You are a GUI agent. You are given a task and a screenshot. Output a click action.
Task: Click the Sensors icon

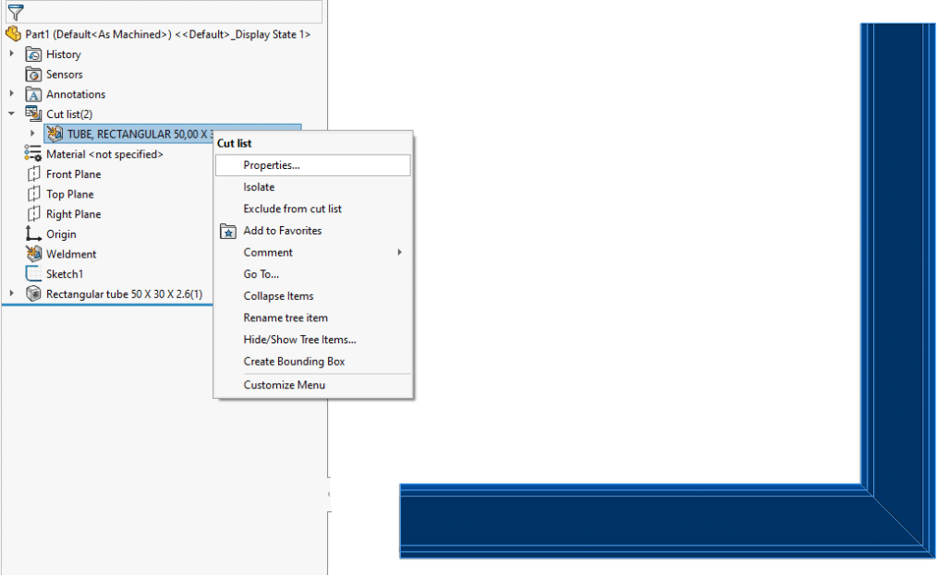[x=32, y=74]
